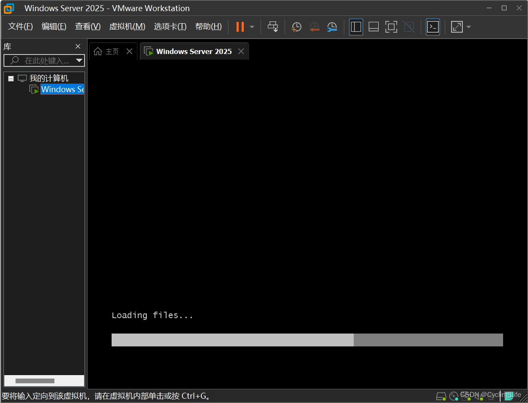
Task: Click the stretch guest display icon
Action: point(457,27)
